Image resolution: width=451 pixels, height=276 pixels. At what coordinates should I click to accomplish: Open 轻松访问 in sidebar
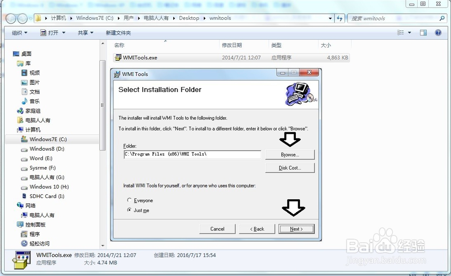39,244
